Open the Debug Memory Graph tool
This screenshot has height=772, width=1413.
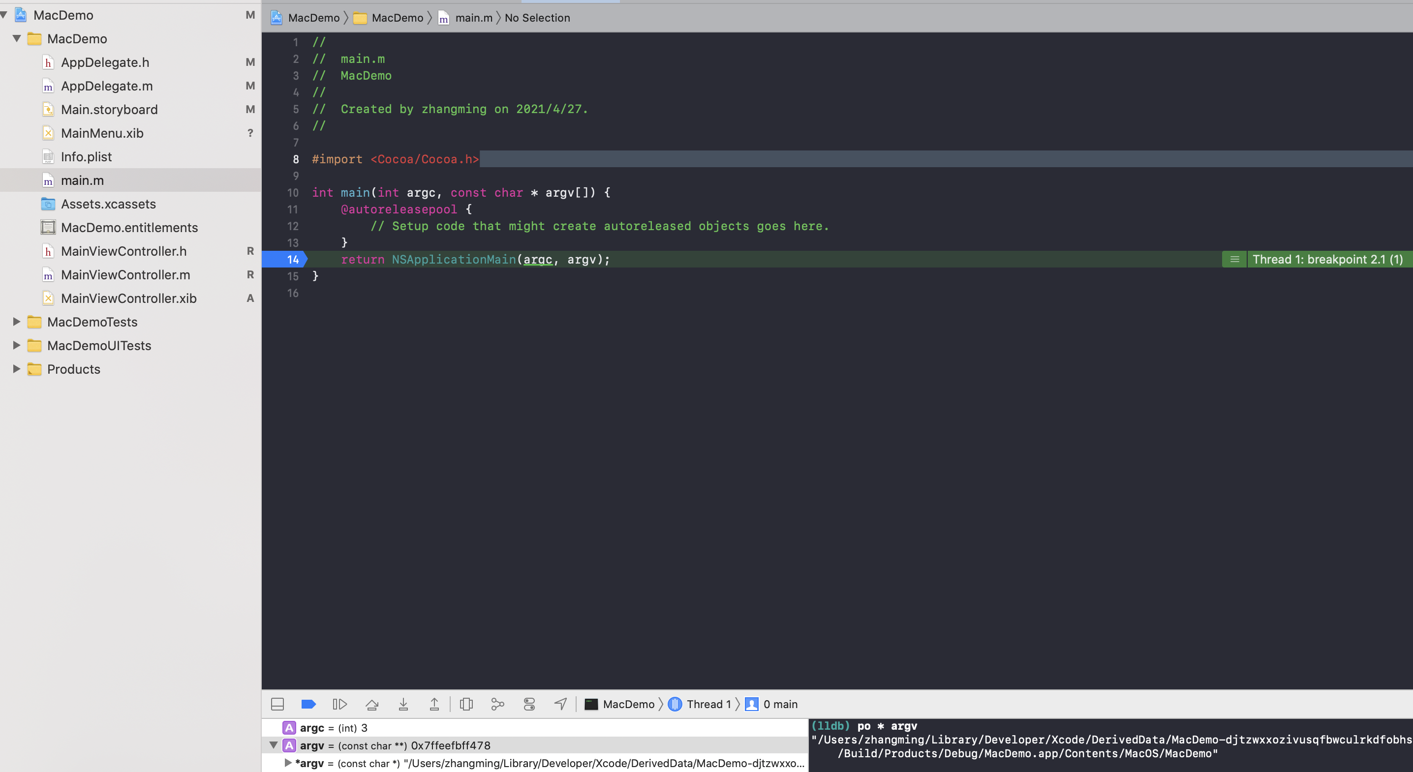tap(497, 704)
